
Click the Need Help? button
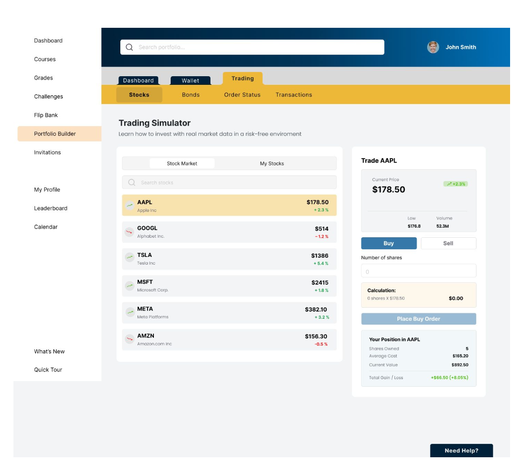point(461,451)
